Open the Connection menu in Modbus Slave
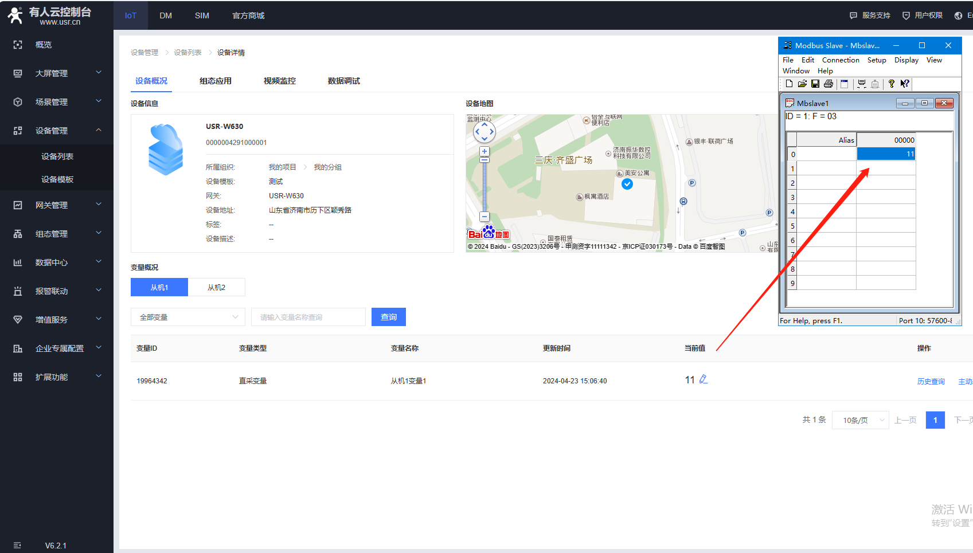The image size is (973, 553). coord(840,60)
